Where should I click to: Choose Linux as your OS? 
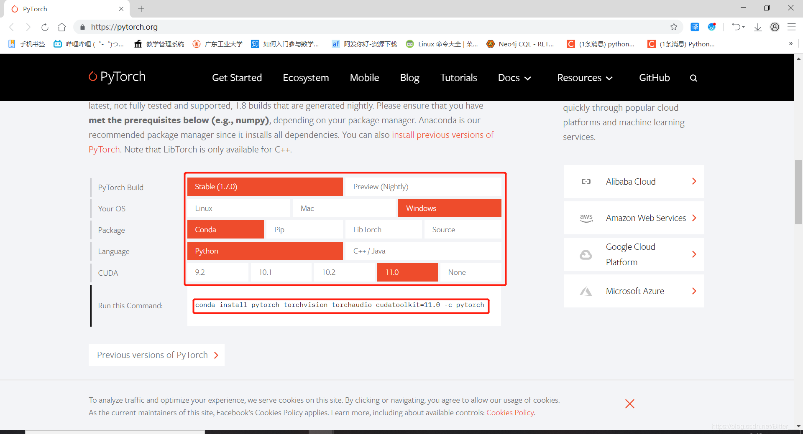point(239,208)
